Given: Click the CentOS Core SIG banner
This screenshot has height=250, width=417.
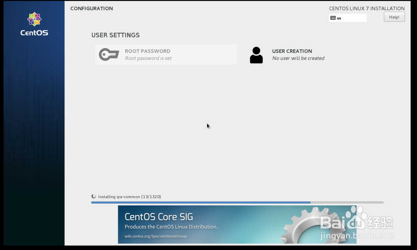Looking at the screenshot, I should coord(237,225).
